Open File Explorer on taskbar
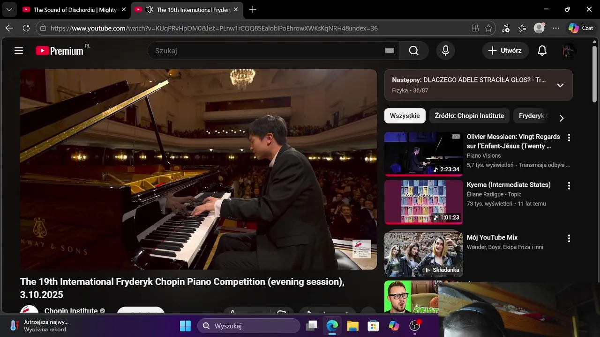Image resolution: width=600 pixels, height=337 pixels. pos(352,326)
